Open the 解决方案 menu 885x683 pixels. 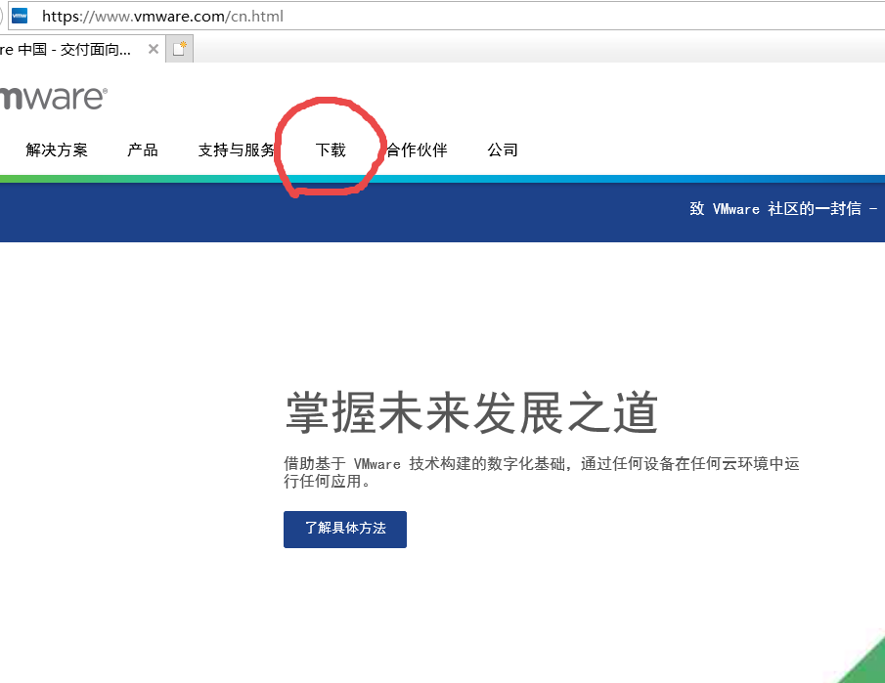coord(57,150)
